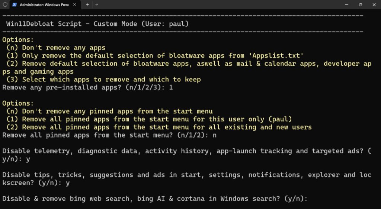Click the 'Remove any pre-installed apps?' prompt line

[x=87, y=88]
